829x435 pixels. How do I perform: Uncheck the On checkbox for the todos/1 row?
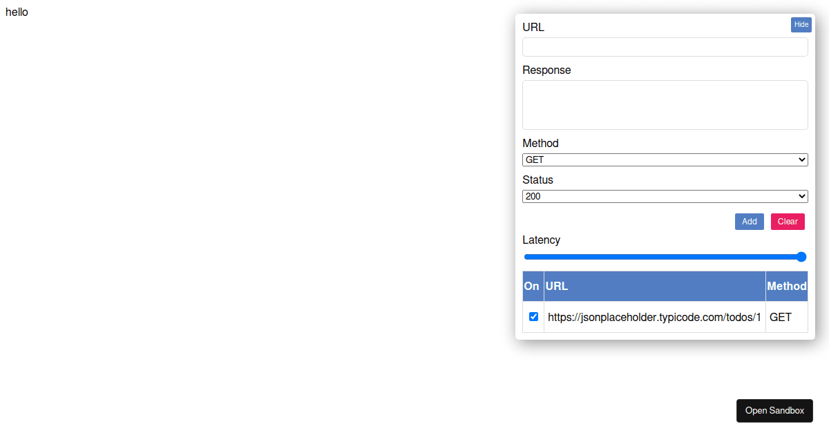pos(533,317)
